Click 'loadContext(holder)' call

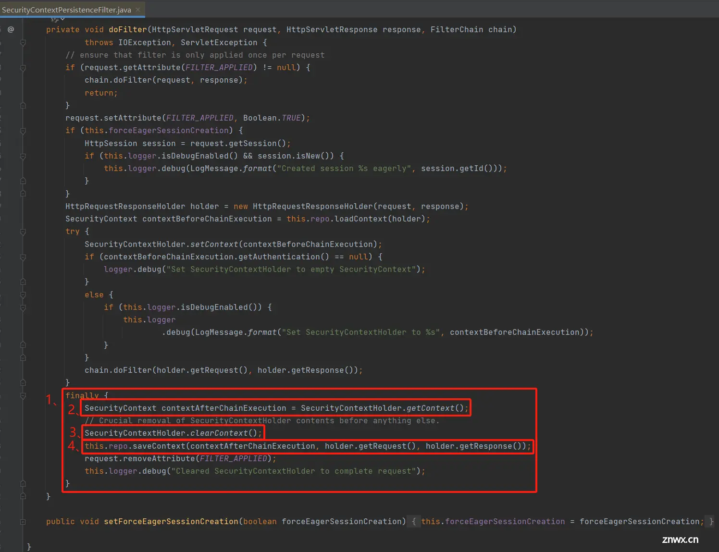point(380,219)
